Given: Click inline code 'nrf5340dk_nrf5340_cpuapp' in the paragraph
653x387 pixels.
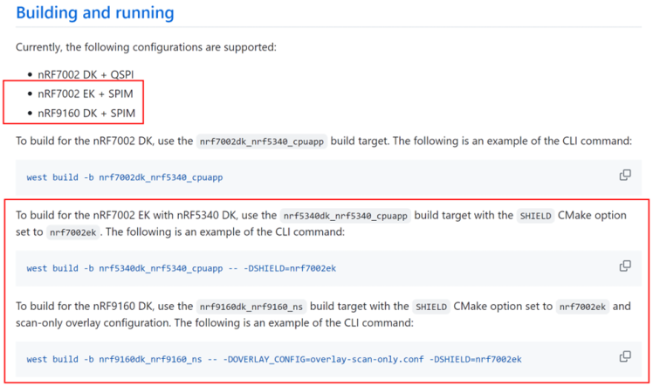Looking at the screenshot, I should point(346,216).
